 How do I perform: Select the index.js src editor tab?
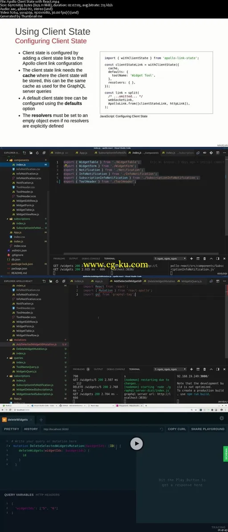[60, 154]
